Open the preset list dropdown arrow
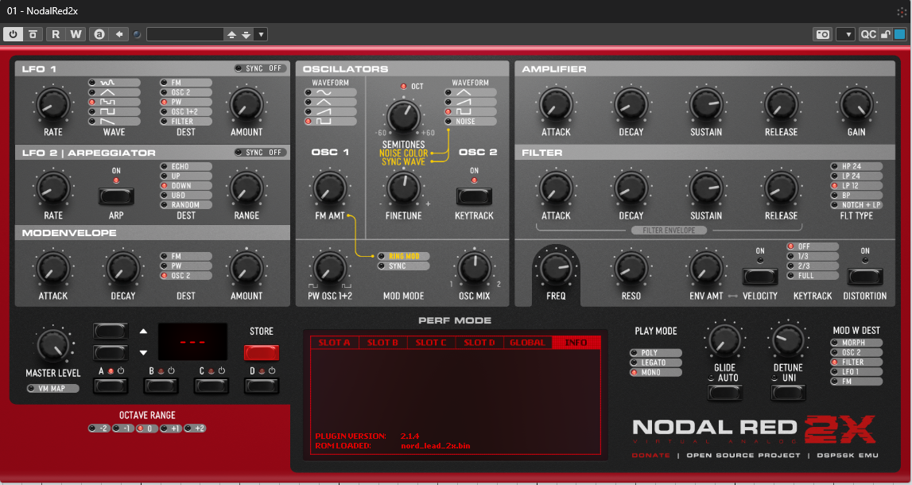The width and height of the screenshot is (912, 485). tap(261, 33)
